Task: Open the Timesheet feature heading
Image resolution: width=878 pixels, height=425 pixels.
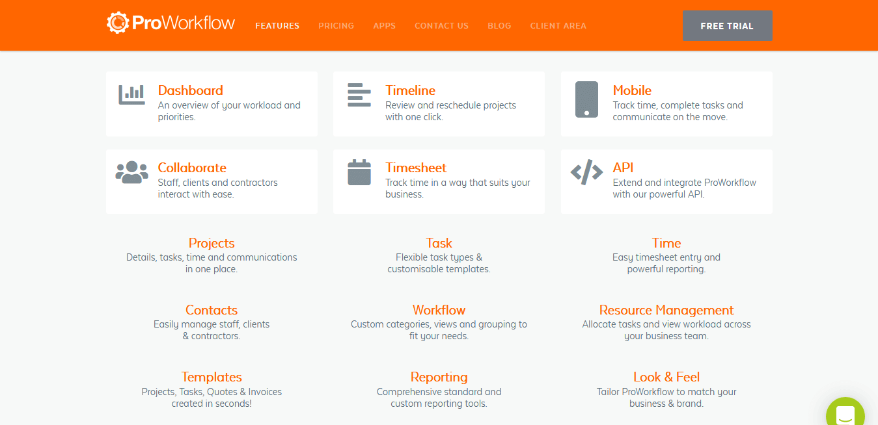Action: (416, 168)
